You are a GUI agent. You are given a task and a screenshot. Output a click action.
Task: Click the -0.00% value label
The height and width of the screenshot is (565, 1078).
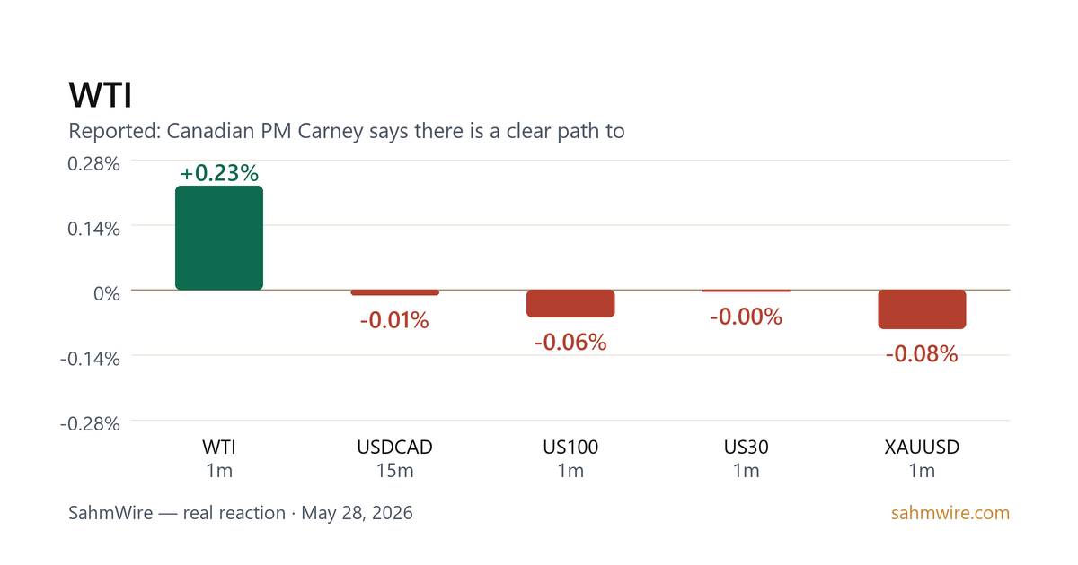[747, 317]
